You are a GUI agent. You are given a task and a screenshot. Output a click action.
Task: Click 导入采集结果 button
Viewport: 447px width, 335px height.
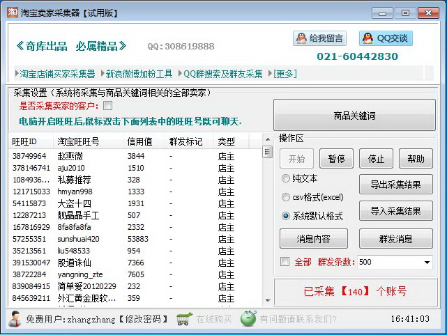click(x=395, y=211)
